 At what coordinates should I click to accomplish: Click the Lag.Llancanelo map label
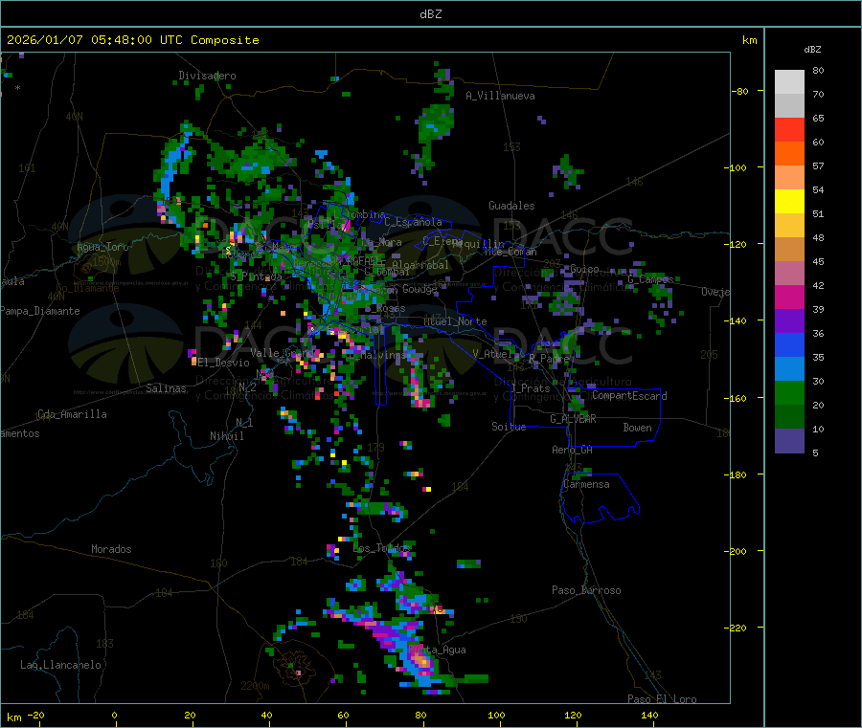pos(60,665)
